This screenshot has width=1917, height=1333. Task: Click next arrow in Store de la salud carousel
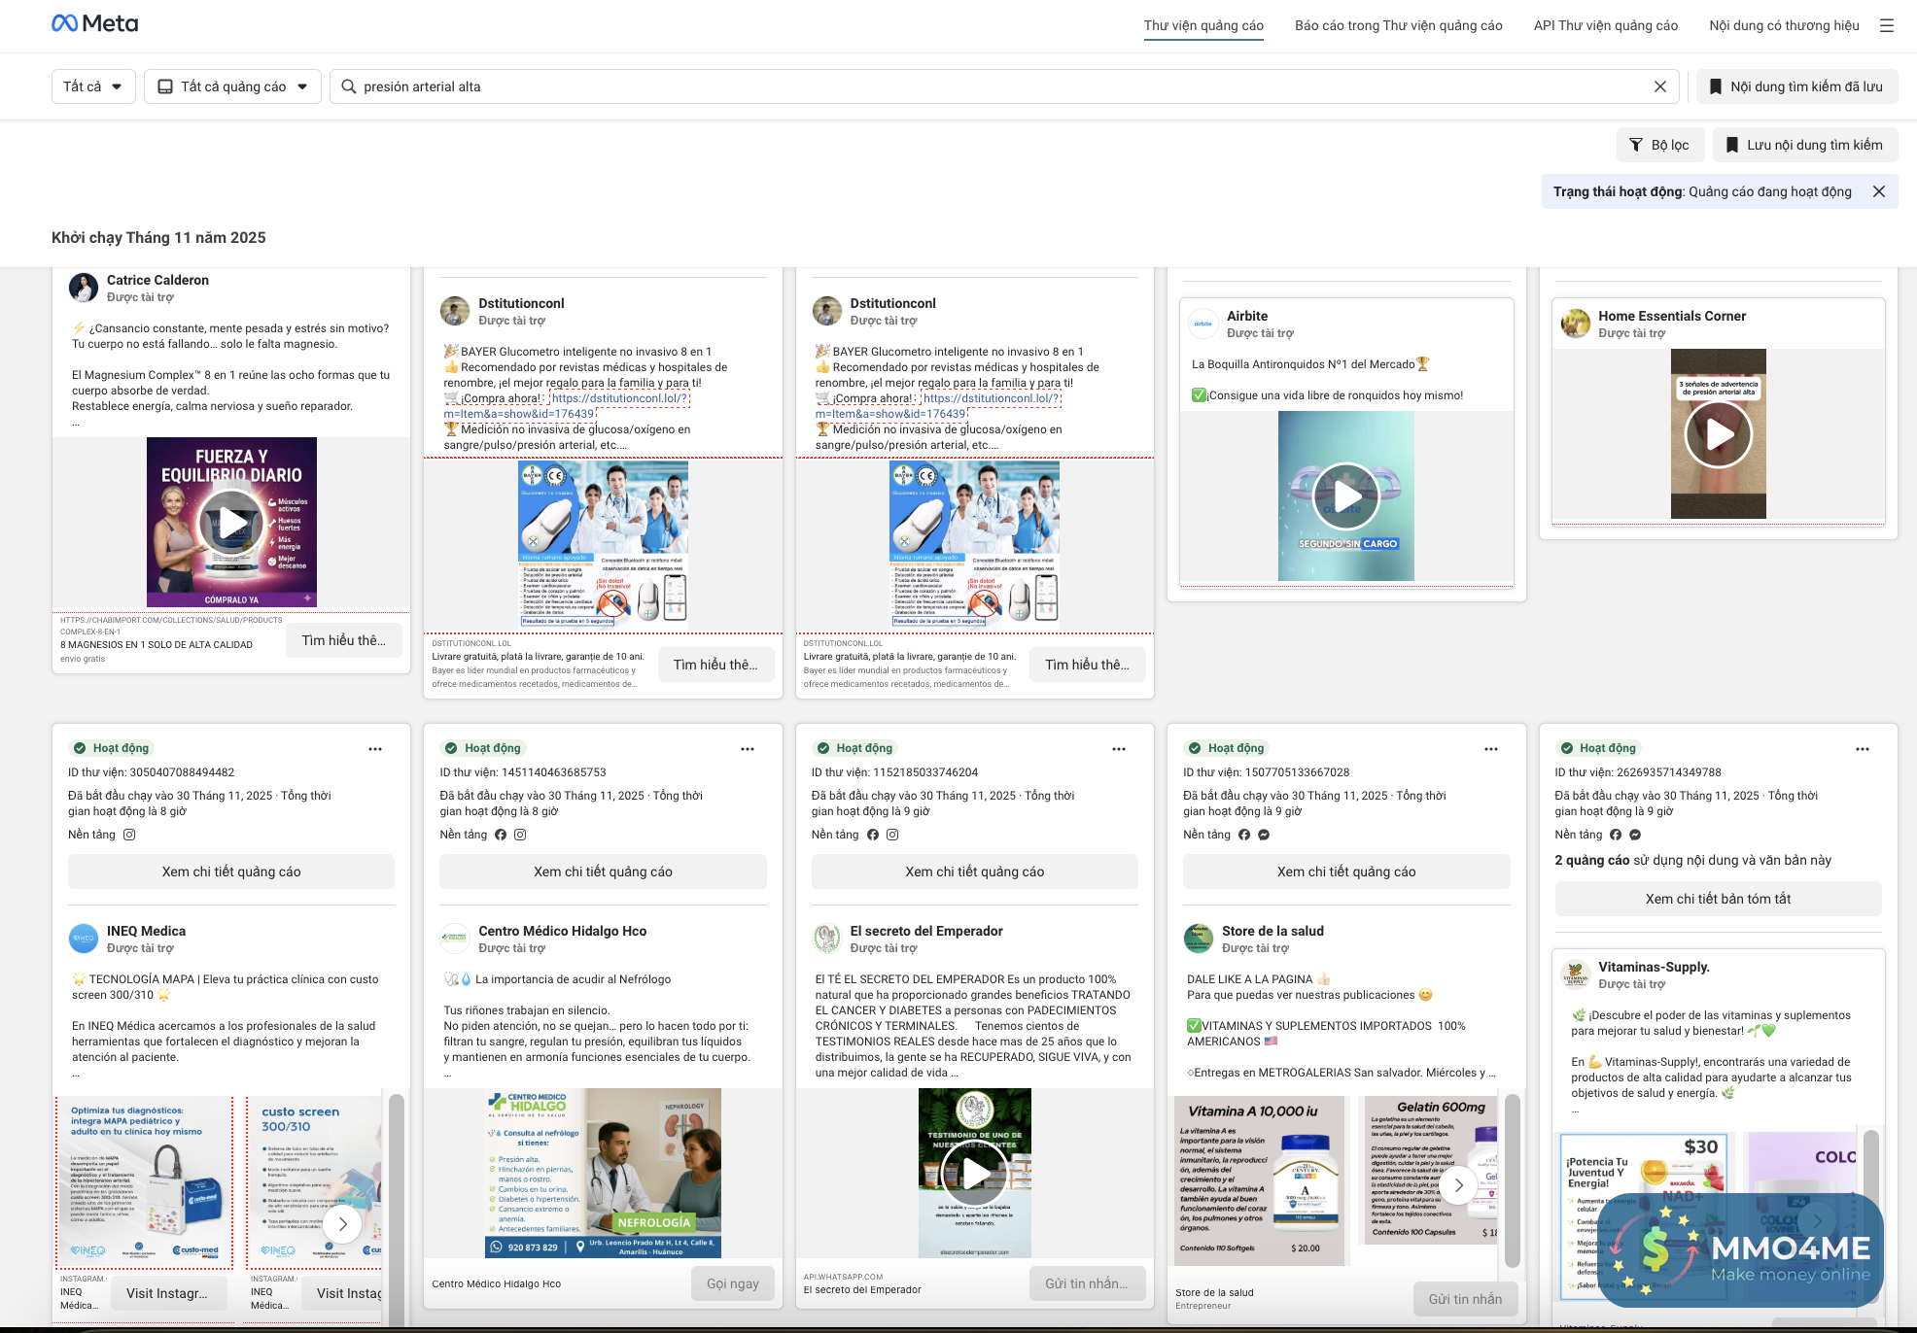click(x=1458, y=1185)
